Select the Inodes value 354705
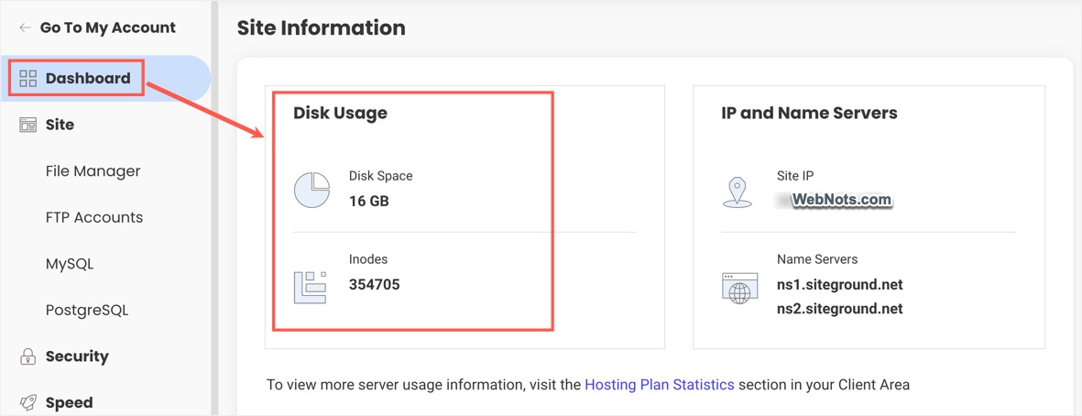1082x416 pixels. click(x=374, y=284)
